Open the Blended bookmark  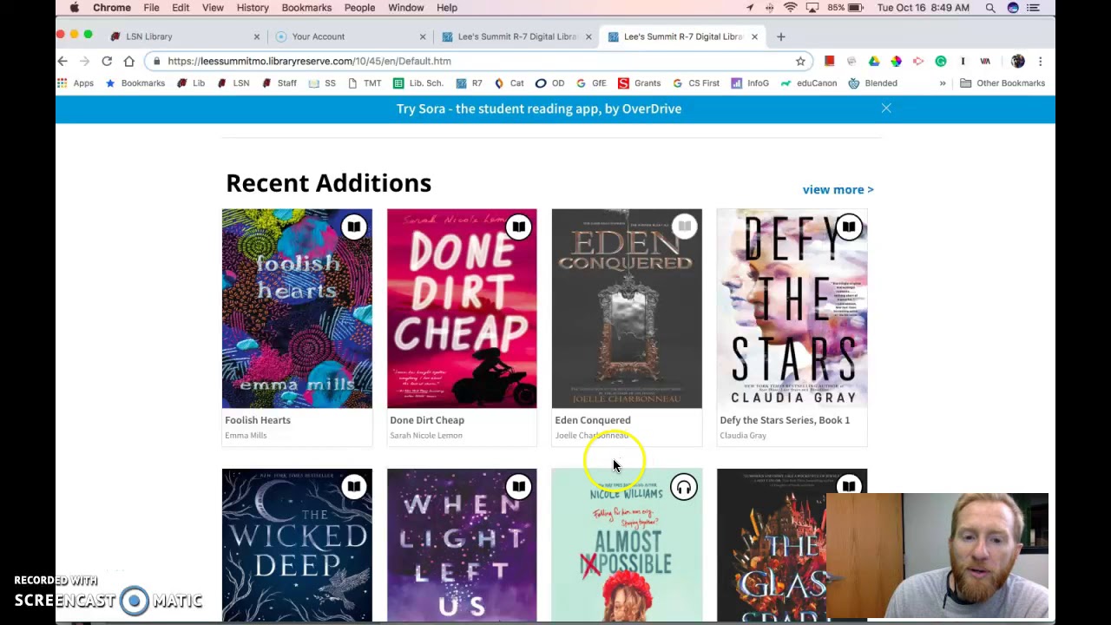click(872, 83)
